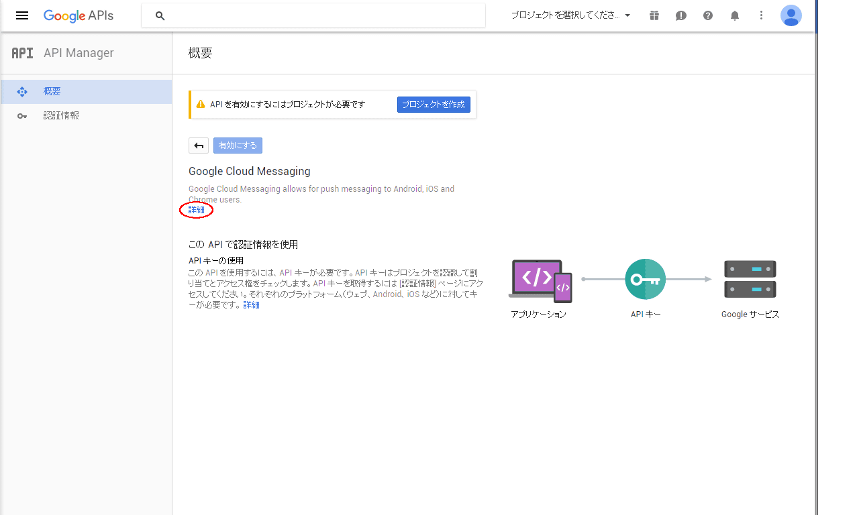Click the API Manager heading
Screen dimensions: 859x515
pos(79,53)
